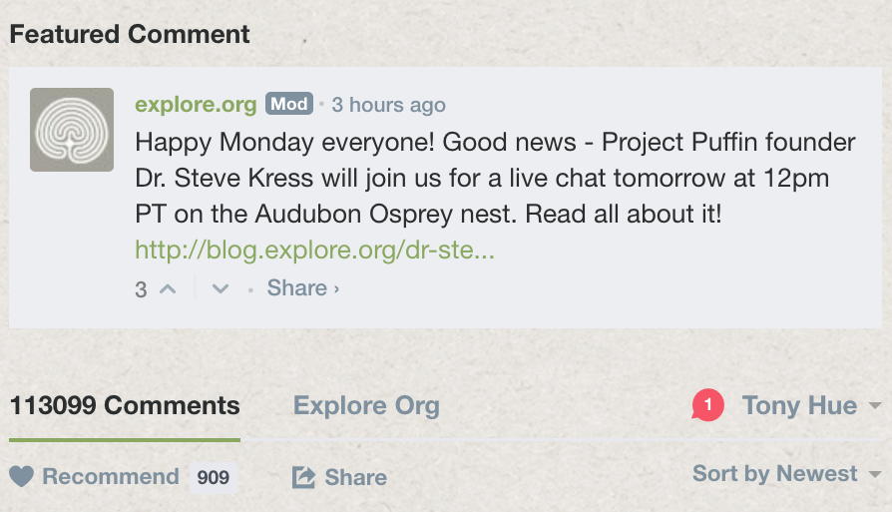The height and width of the screenshot is (512, 892).
Task: Switch to the Explore Org tab
Action: 366,405
